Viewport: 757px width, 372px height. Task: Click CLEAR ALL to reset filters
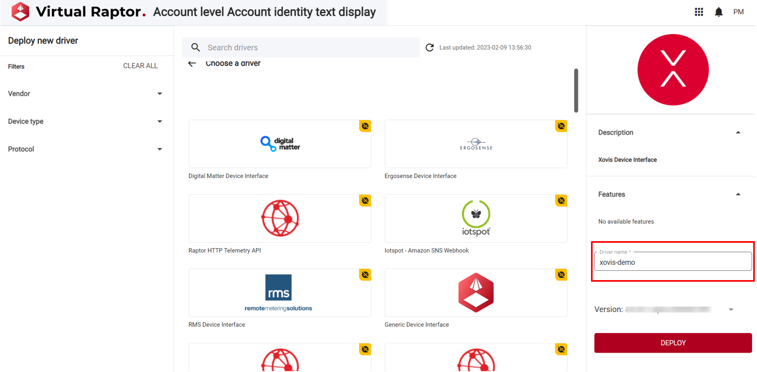point(140,65)
